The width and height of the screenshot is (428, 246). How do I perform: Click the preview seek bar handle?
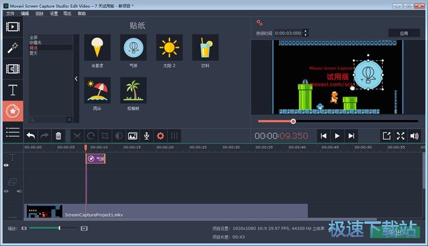[x=293, y=121]
